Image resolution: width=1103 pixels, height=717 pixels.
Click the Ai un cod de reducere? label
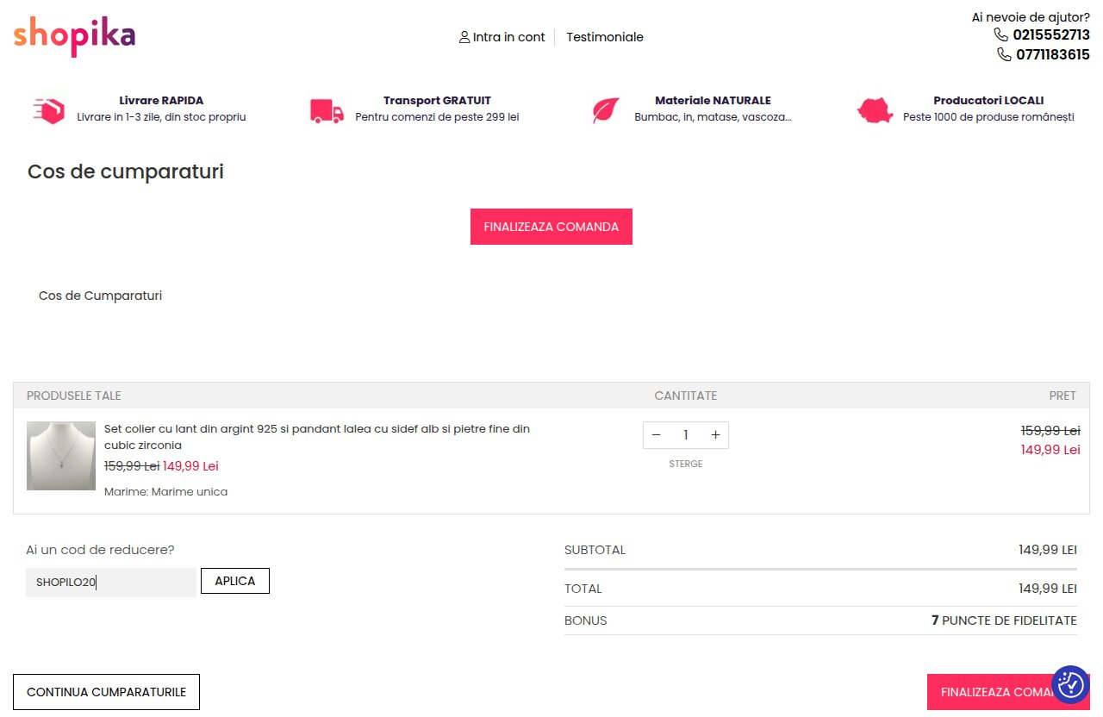100,550
